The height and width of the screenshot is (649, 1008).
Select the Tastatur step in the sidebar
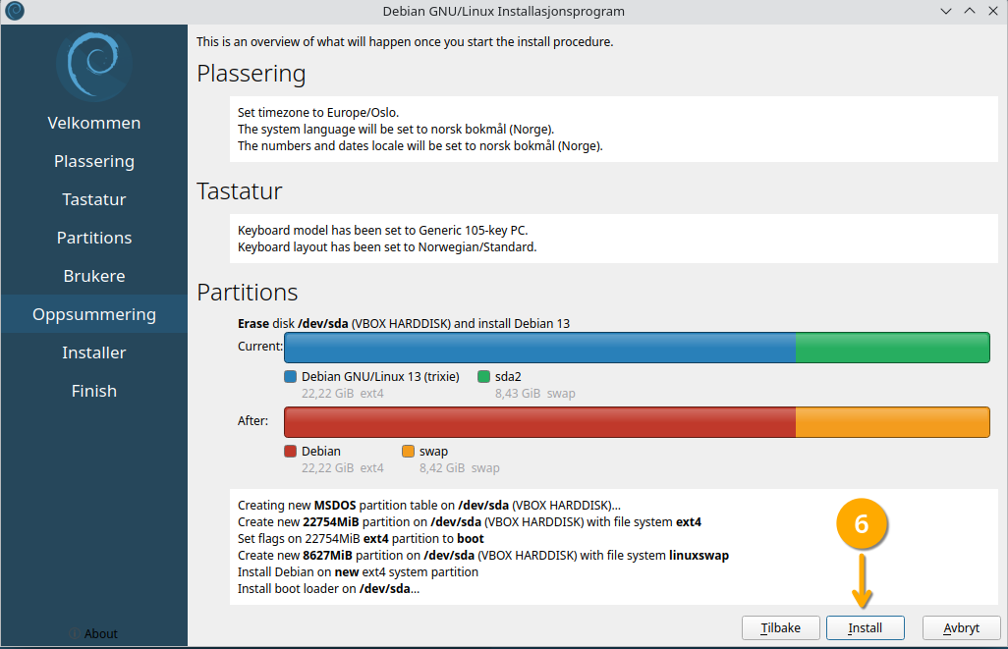(94, 199)
